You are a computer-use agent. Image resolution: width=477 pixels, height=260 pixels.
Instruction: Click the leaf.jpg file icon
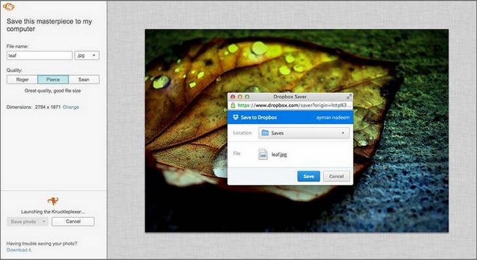(x=263, y=154)
